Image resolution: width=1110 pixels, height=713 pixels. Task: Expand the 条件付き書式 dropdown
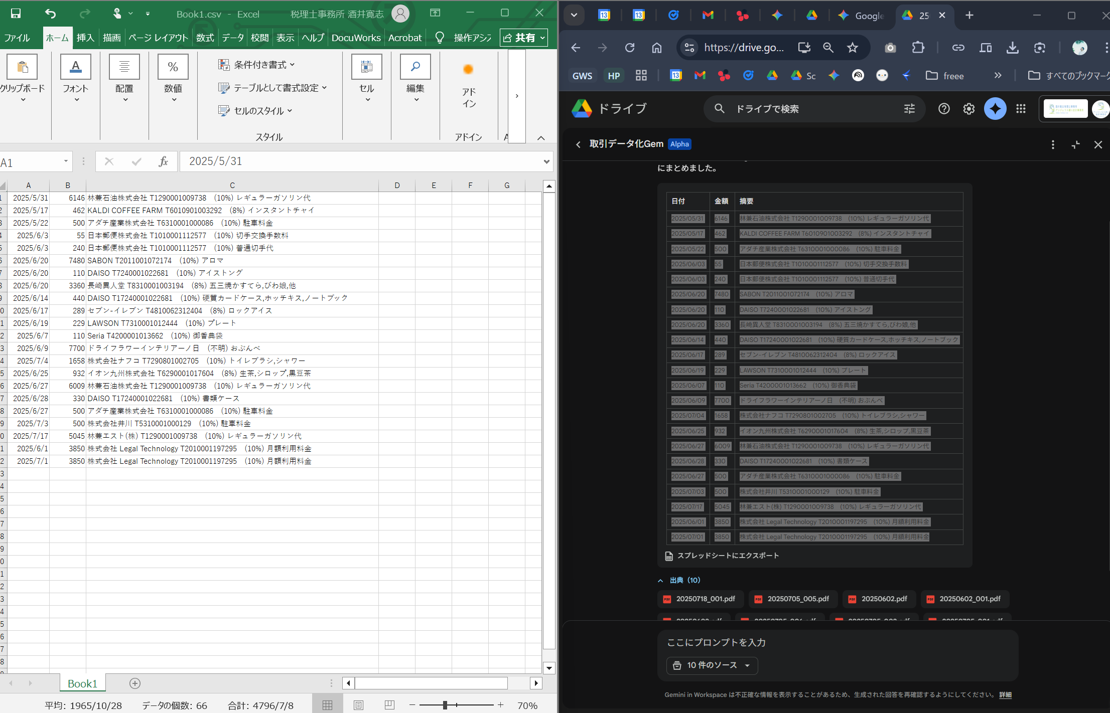click(257, 65)
